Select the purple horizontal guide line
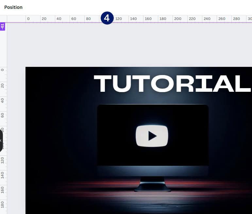The image size is (252, 214). (128, 23)
